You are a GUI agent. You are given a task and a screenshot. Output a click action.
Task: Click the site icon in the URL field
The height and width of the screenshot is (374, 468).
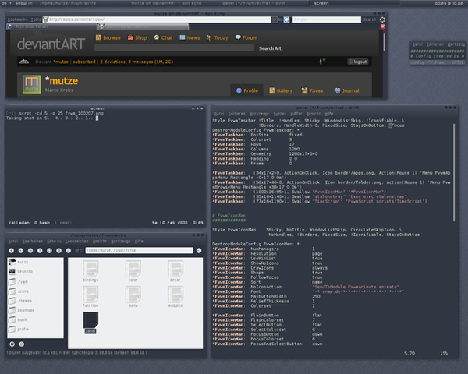(46, 19)
